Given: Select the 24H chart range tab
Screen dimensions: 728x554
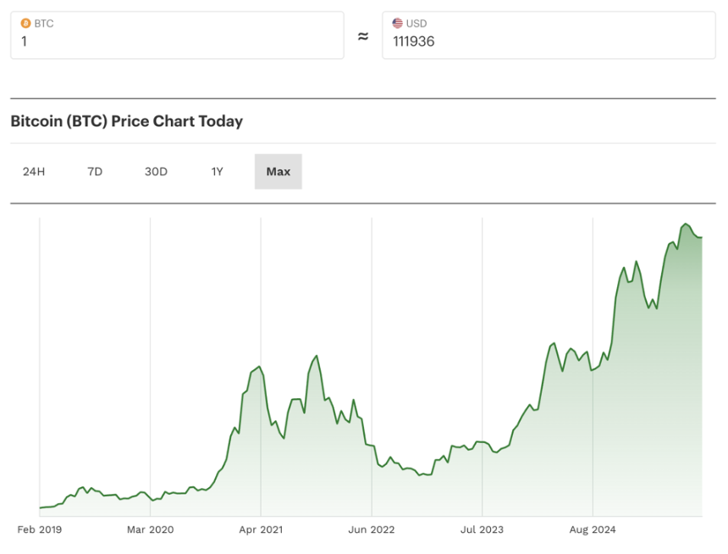Looking at the screenshot, I should coord(34,171).
